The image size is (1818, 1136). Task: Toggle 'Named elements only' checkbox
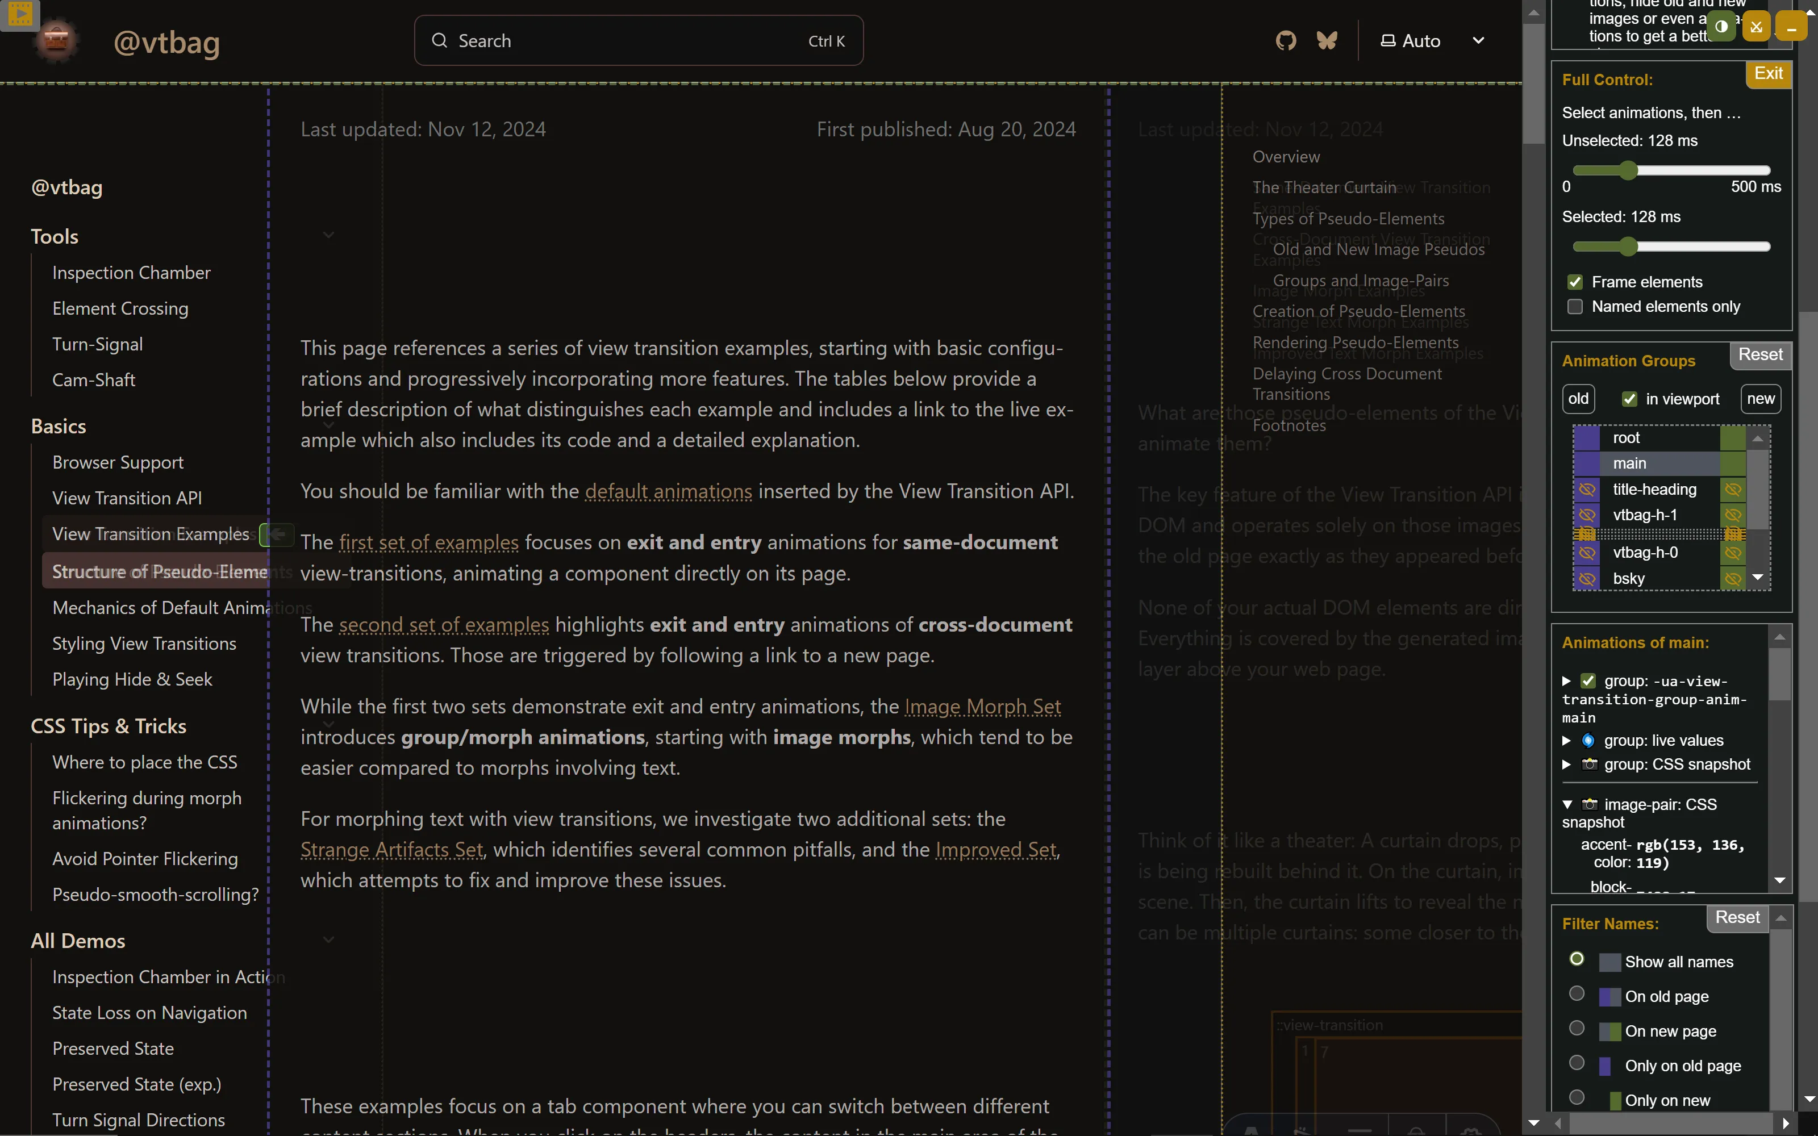1576,306
